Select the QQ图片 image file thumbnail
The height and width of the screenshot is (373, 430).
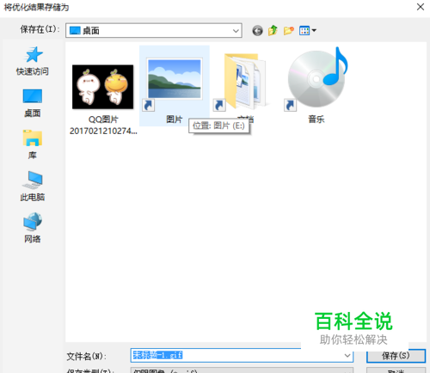(103, 87)
